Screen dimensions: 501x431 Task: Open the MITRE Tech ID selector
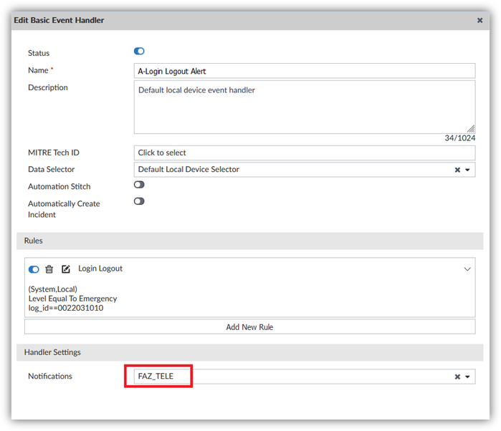click(304, 152)
